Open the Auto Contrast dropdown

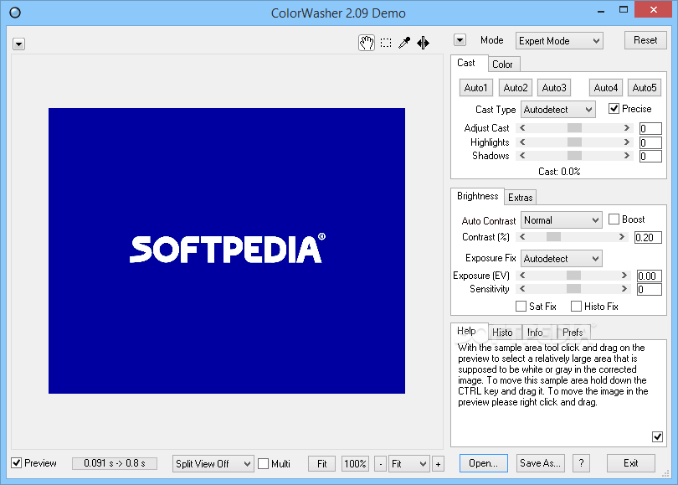tap(561, 220)
